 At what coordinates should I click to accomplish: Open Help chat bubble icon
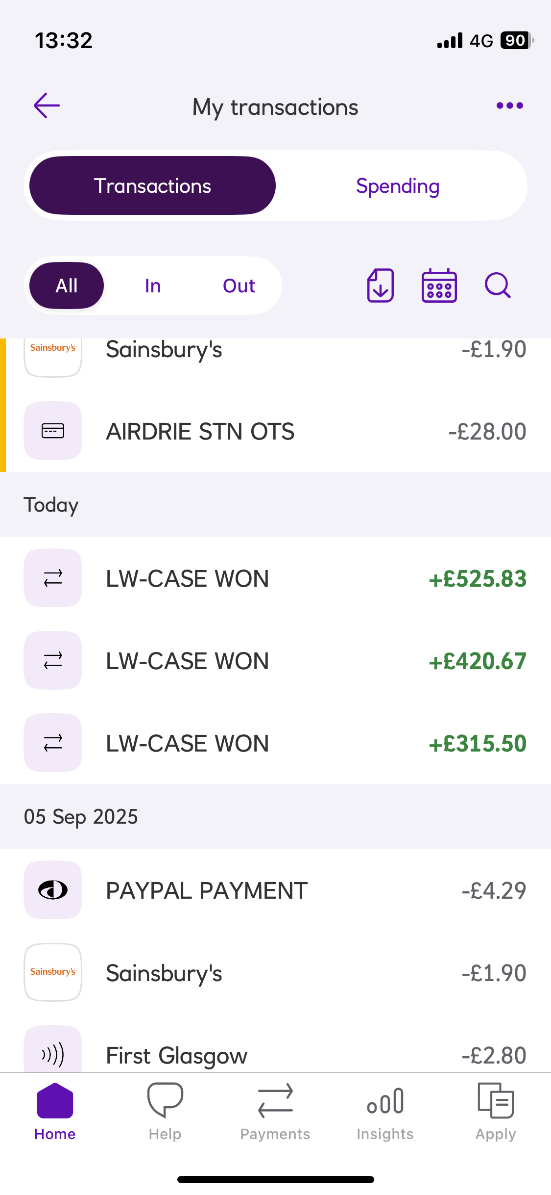pyautogui.click(x=165, y=1100)
